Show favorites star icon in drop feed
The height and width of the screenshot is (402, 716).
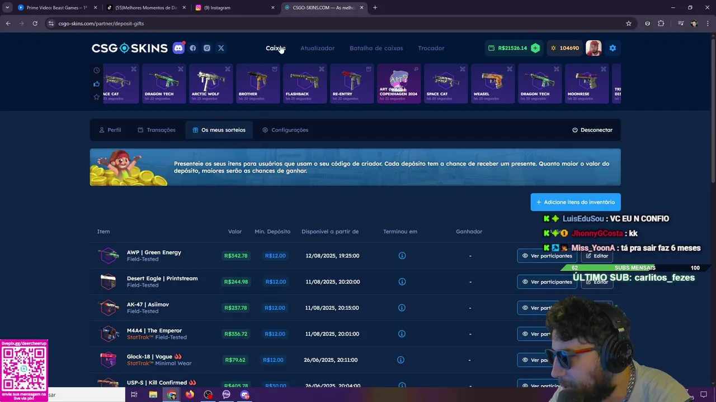[96, 97]
